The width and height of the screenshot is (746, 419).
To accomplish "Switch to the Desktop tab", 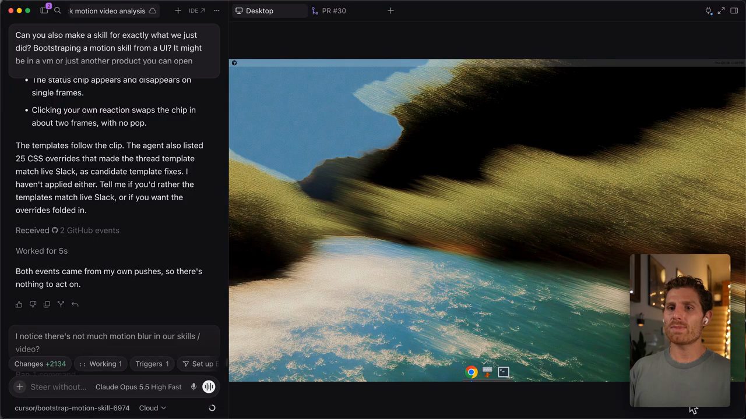I will click(270, 10).
